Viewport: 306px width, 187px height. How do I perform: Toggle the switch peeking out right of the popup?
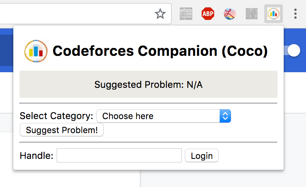click(x=294, y=50)
